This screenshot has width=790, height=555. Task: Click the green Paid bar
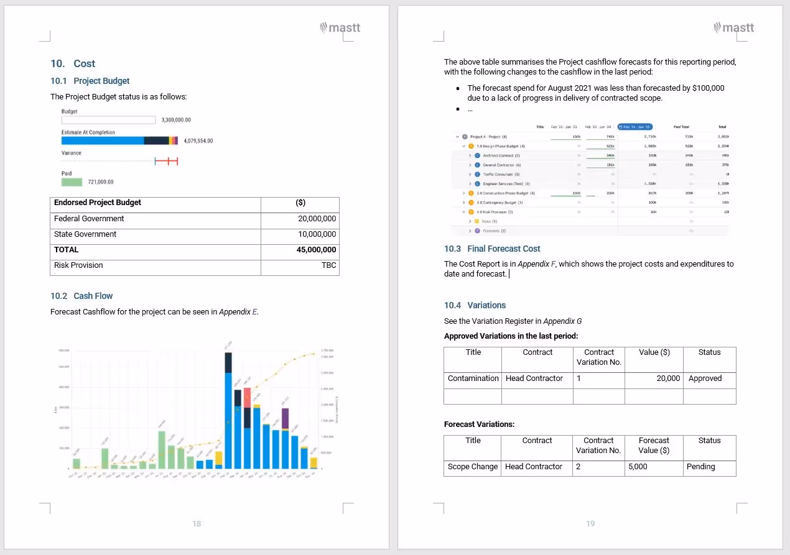pos(72,182)
